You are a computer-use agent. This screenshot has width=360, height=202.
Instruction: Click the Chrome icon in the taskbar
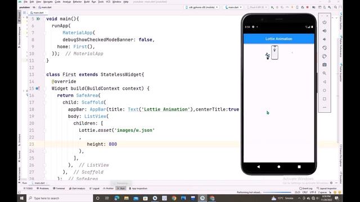pos(174,198)
